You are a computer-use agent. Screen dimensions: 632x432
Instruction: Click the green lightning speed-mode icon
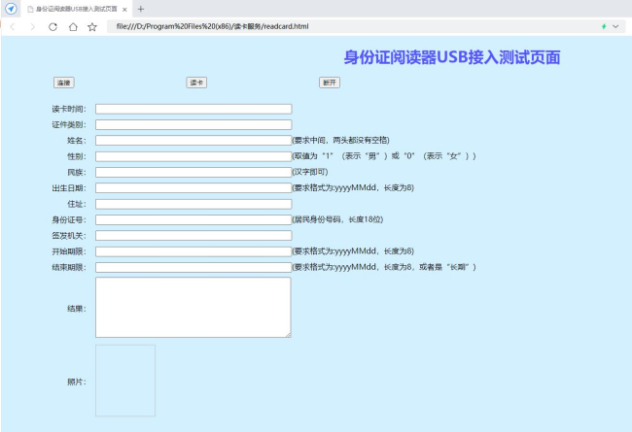(603, 26)
